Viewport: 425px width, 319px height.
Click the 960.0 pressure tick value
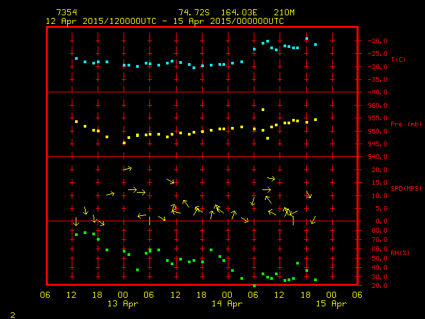pos(377,106)
